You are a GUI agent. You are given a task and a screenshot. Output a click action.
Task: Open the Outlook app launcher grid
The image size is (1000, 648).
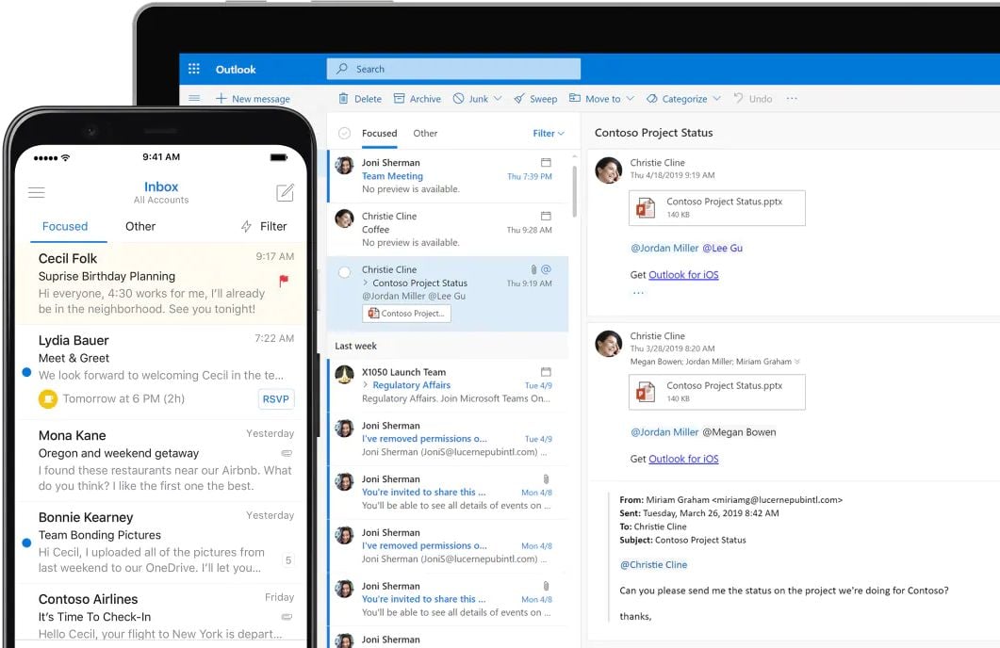[x=194, y=69]
